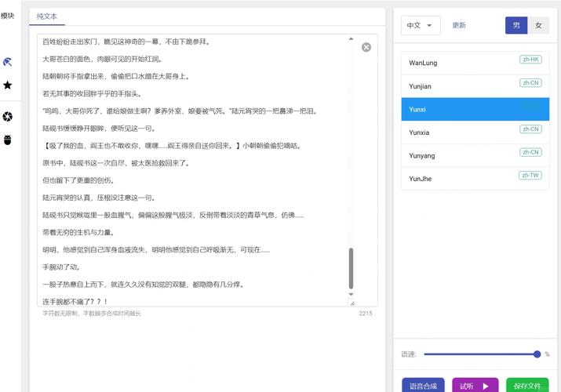Select the 女 female voice toggle
561x392 pixels.
tap(538, 25)
